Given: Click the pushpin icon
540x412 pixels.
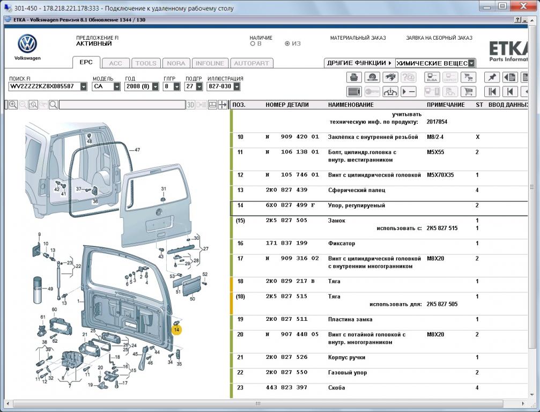Looking at the screenshot, I should tap(492, 77).
